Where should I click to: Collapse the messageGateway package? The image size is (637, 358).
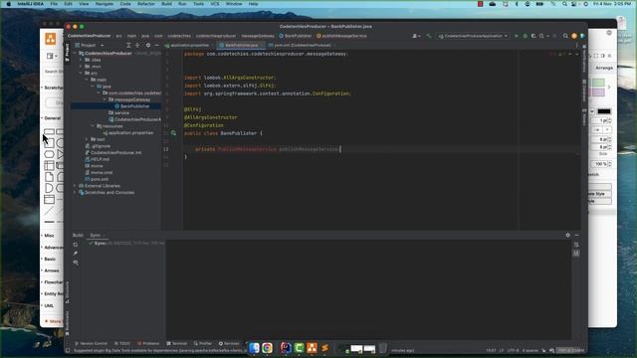point(105,99)
